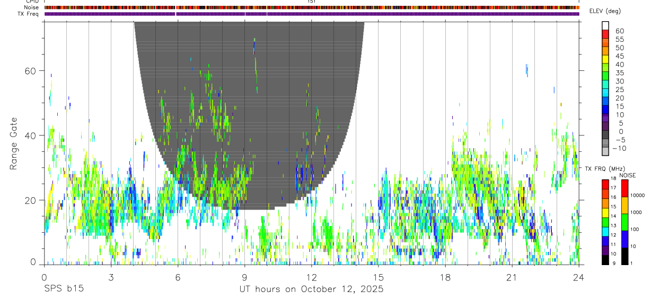The height and width of the screenshot is (300, 651).
Task: Click the 'Range Gate' y-axis label
Action: tap(13, 144)
